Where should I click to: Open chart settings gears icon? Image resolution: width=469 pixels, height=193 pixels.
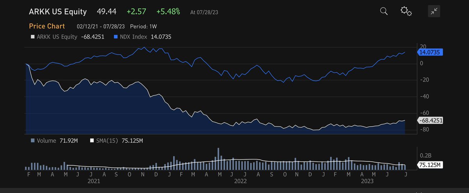406,11
